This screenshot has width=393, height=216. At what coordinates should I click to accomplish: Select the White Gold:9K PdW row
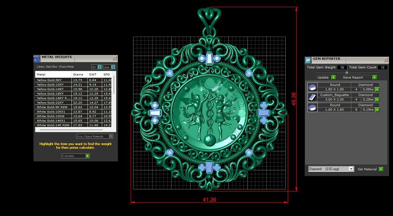coord(74,107)
